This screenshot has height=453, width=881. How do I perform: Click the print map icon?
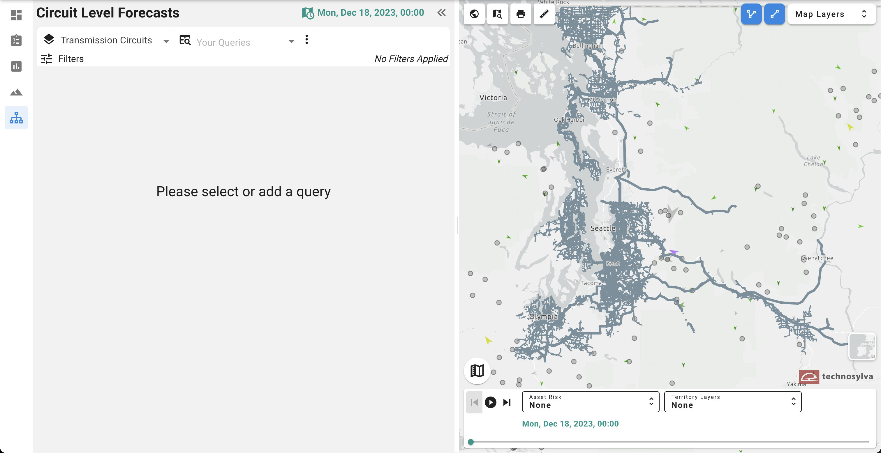[x=521, y=14]
